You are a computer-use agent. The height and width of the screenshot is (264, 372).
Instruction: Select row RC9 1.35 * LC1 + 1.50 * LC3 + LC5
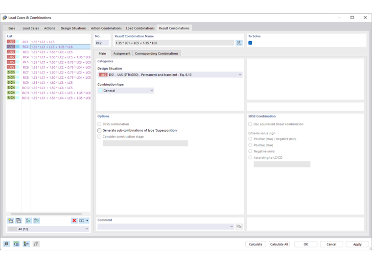pos(48,82)
